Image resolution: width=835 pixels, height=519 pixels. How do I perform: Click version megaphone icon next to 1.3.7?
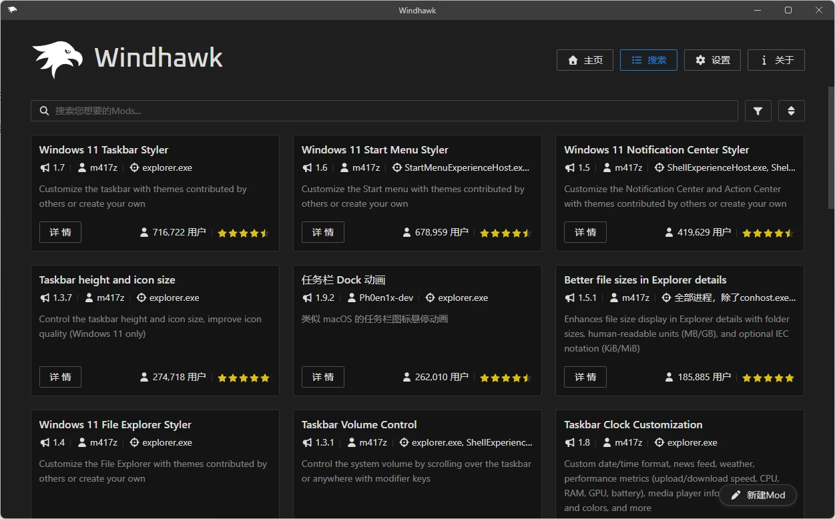pyautogui.click(x=45, y=298)
